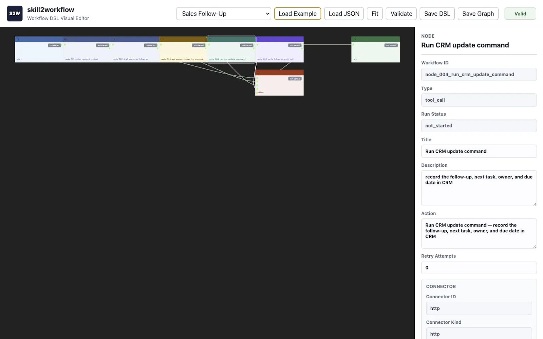
Task: Click the S2W app logo
Action: 15,14
